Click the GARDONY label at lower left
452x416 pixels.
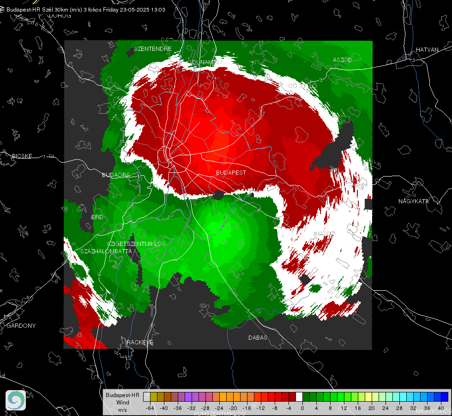click(21, 326)
